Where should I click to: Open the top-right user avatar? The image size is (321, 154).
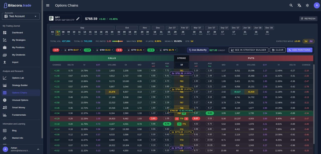pos(317,5)
